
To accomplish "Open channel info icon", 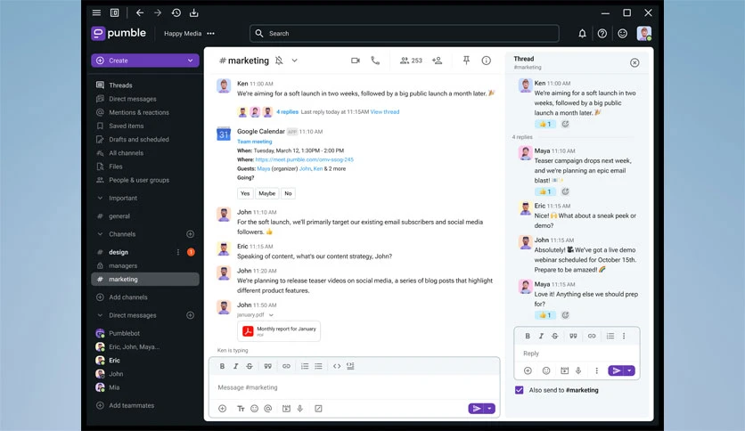I will tap(486, 61).
